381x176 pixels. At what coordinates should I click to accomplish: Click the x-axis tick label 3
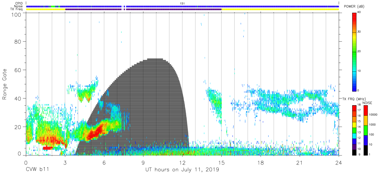coord(65,163)
